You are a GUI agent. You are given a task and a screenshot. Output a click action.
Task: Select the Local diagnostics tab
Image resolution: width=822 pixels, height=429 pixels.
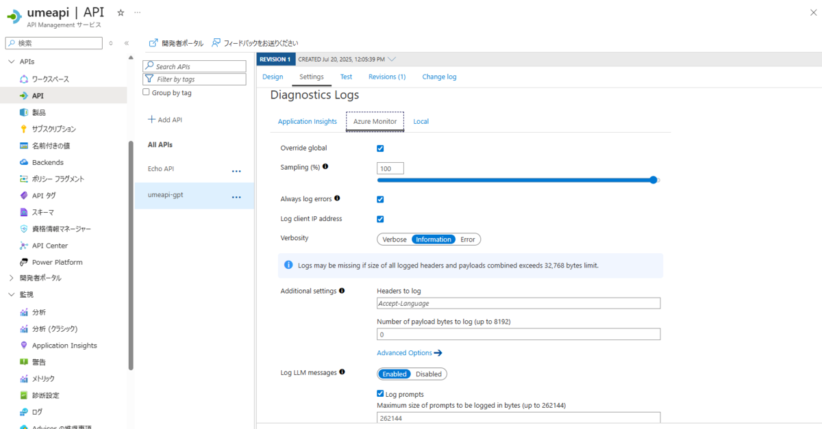421,121
